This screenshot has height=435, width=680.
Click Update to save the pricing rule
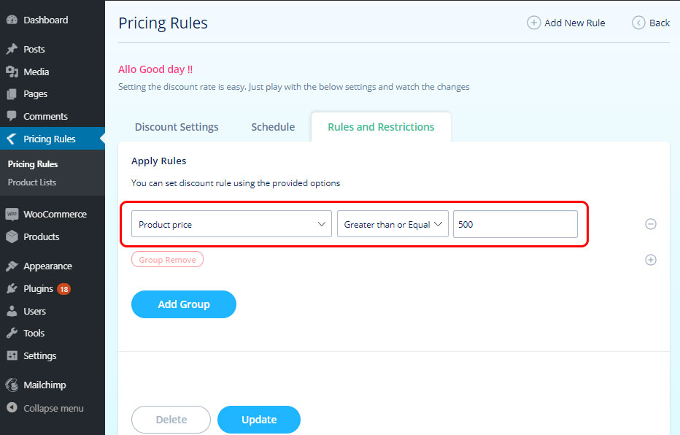click(x=258, y=420)
